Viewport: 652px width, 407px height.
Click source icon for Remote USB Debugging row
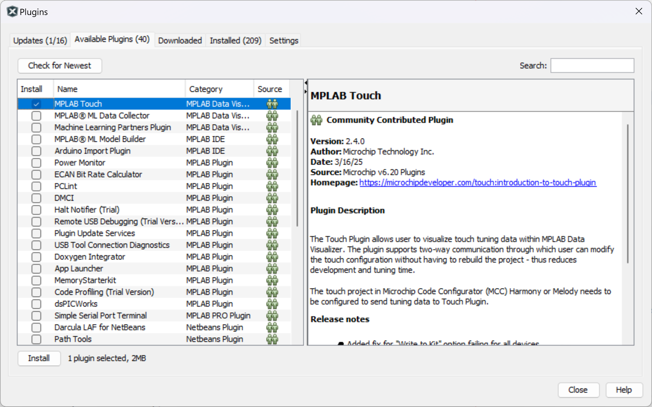[272, 221]
